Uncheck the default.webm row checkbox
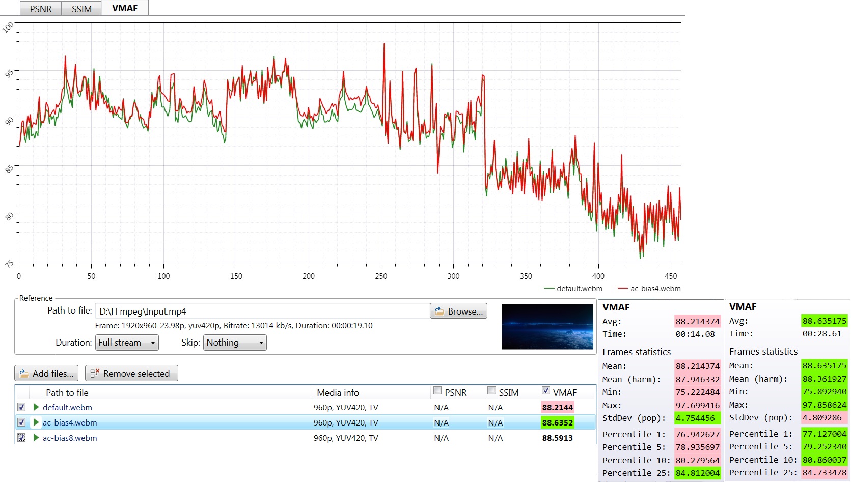The width and height of the screenshot is (851, 482). coord(21,407)
